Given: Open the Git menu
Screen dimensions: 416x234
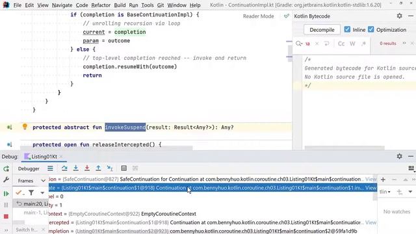Looking at the screenshot, I should point(161,5).
